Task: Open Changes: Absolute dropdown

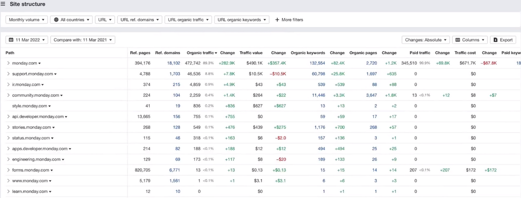Action: coord(425,40)
